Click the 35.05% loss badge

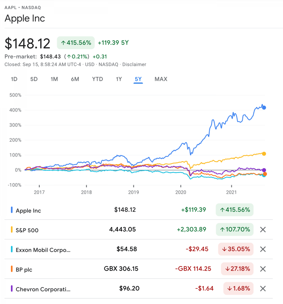236,249
